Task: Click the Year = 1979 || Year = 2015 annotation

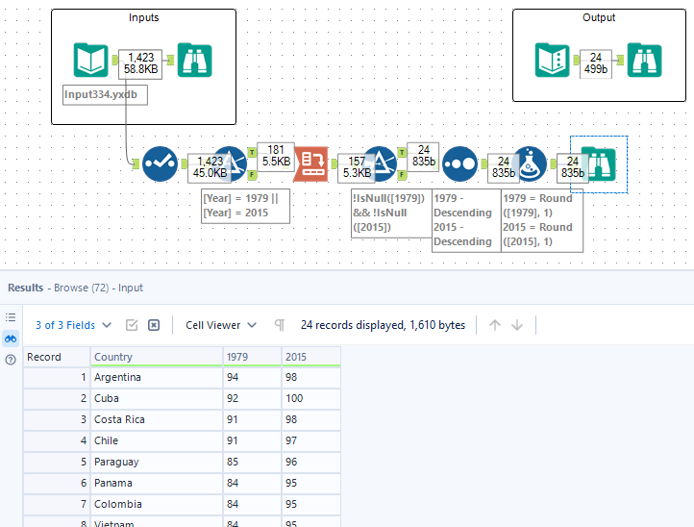Action: [x=245, y=206]
